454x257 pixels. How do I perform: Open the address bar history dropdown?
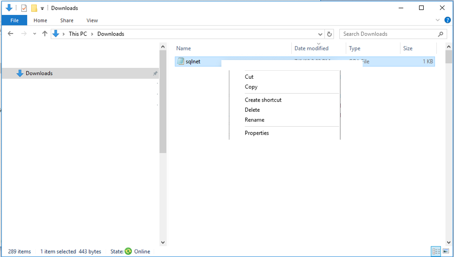click(320, 34)
